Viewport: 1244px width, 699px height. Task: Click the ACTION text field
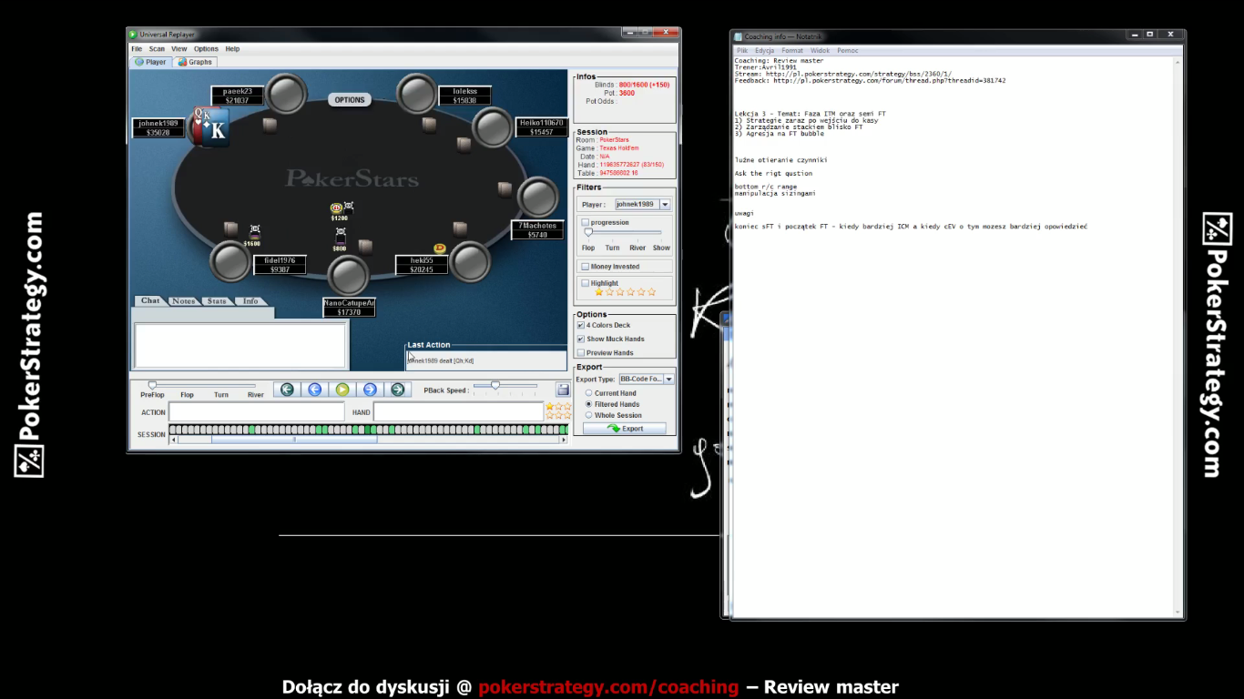tap(257, 411)
